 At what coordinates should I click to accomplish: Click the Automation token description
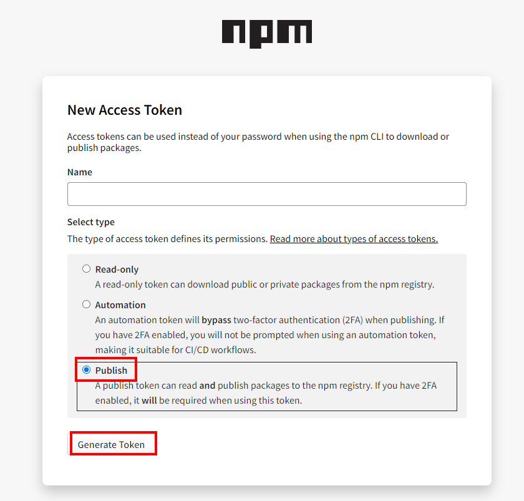(x=268, y=335)
